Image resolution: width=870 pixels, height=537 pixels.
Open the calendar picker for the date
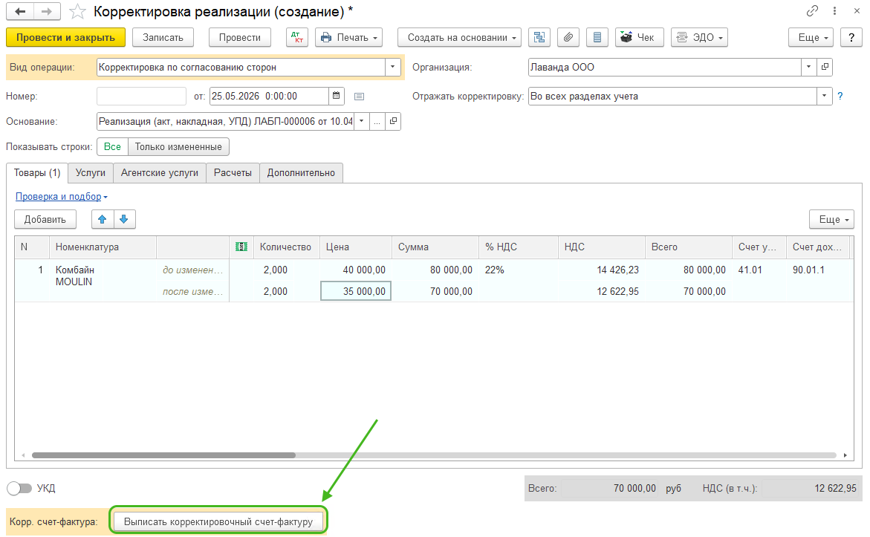pyautogui.click(x=337, y=96)
